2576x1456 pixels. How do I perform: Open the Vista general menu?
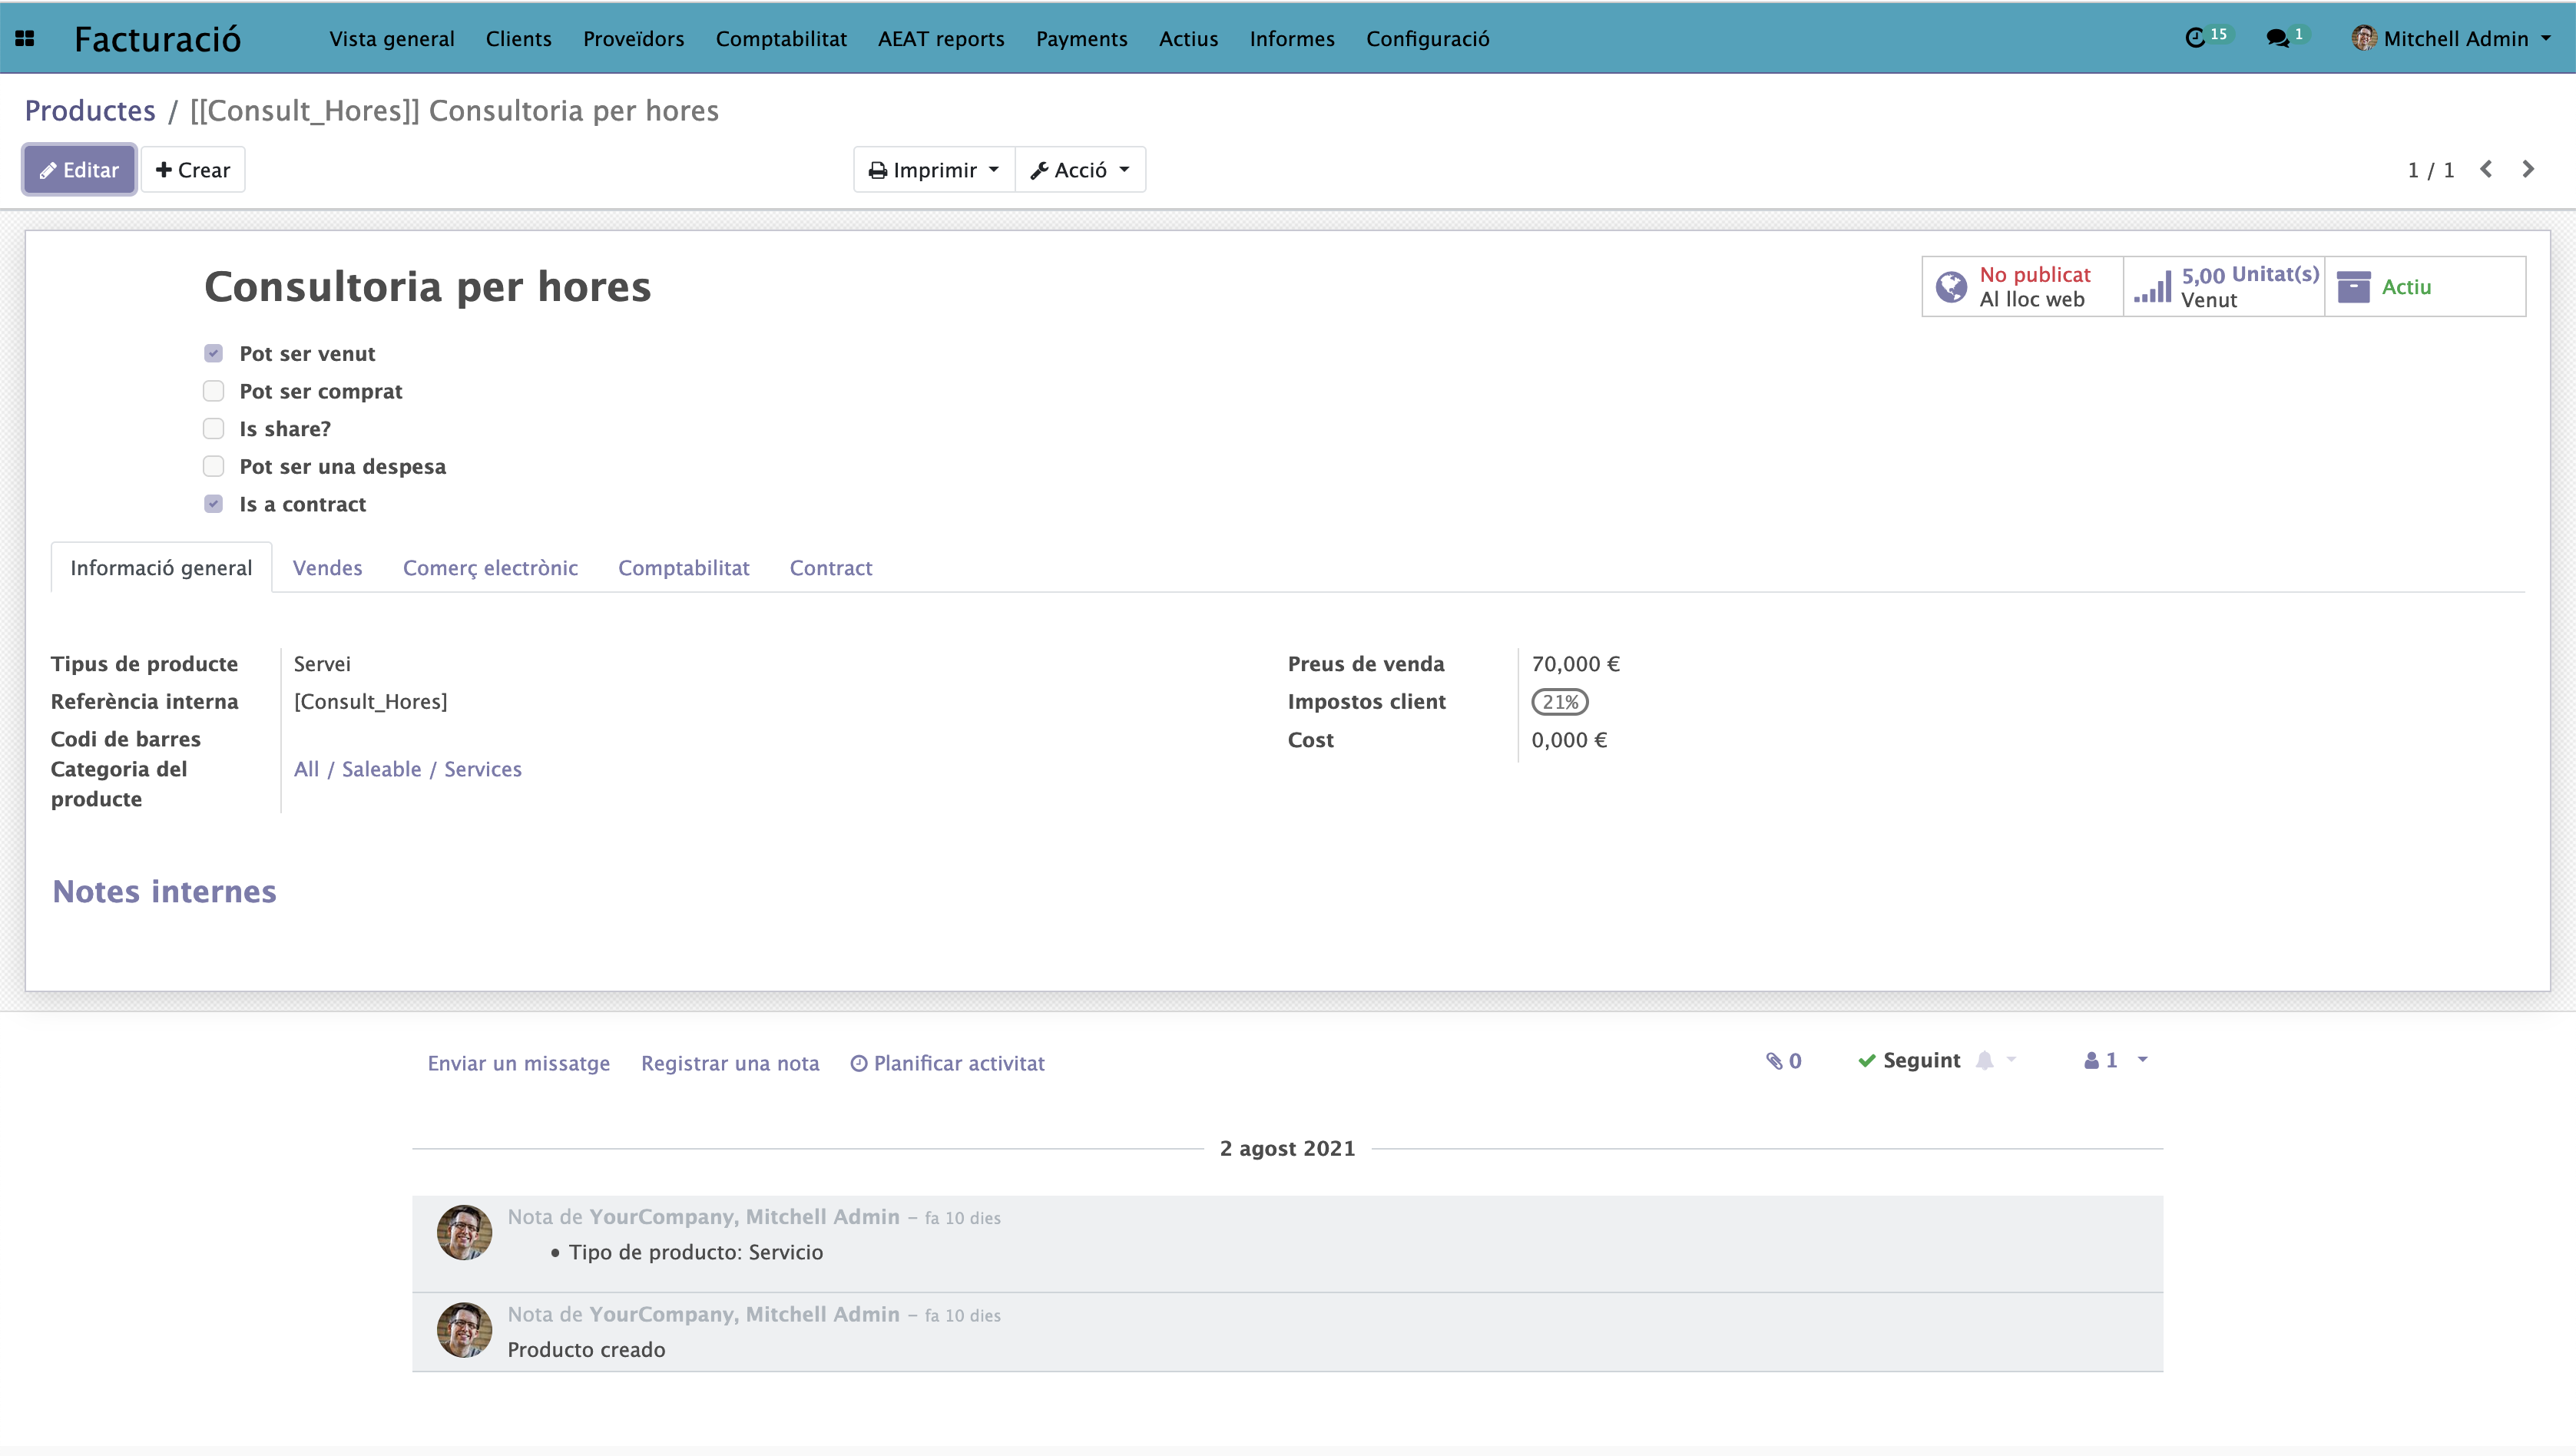coord(392,38)
